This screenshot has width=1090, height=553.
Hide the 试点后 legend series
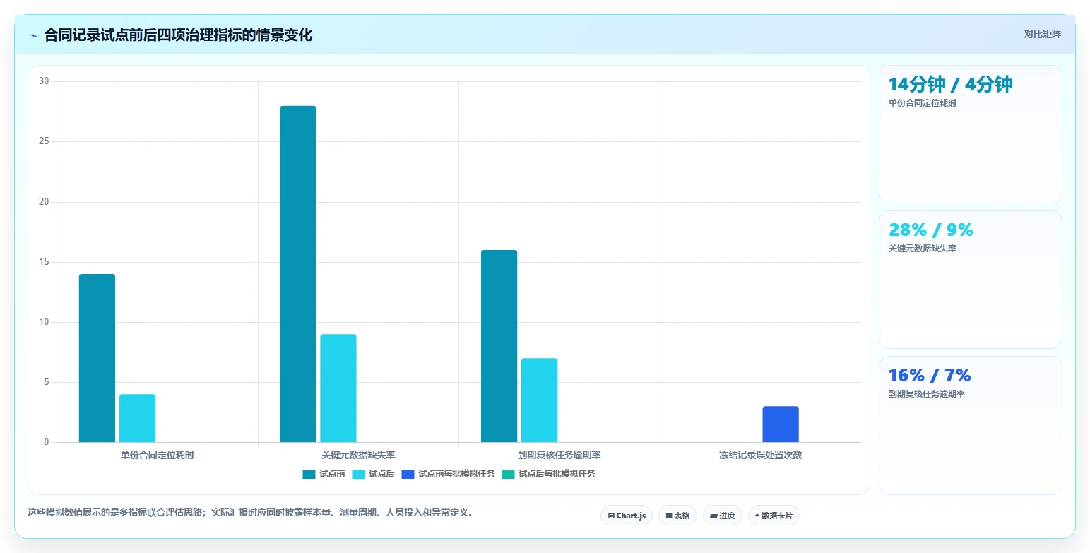[x=373, y=474]
